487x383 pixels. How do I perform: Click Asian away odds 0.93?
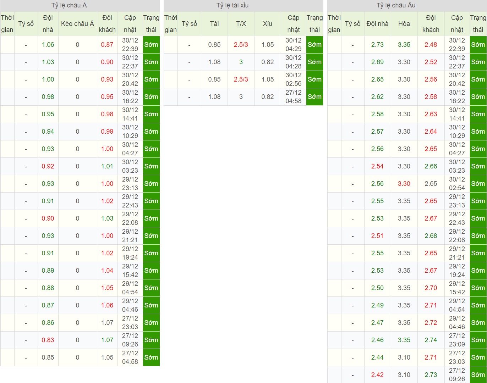[107, 79]
